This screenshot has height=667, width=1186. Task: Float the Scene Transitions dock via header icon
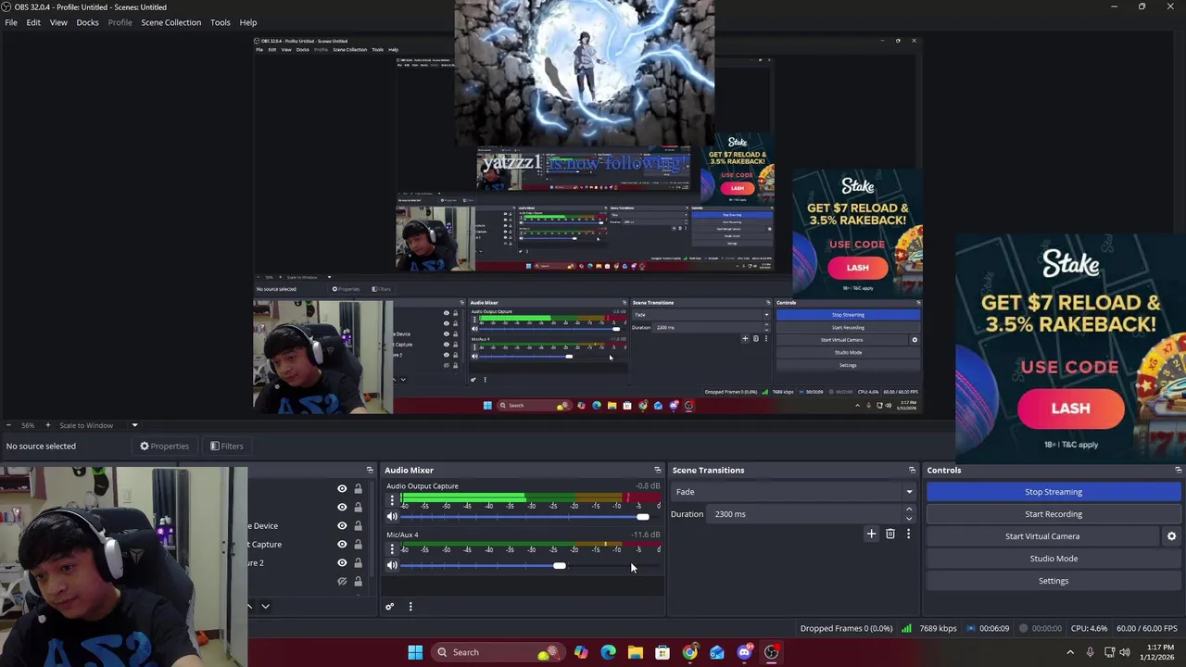tap(912, 470)
